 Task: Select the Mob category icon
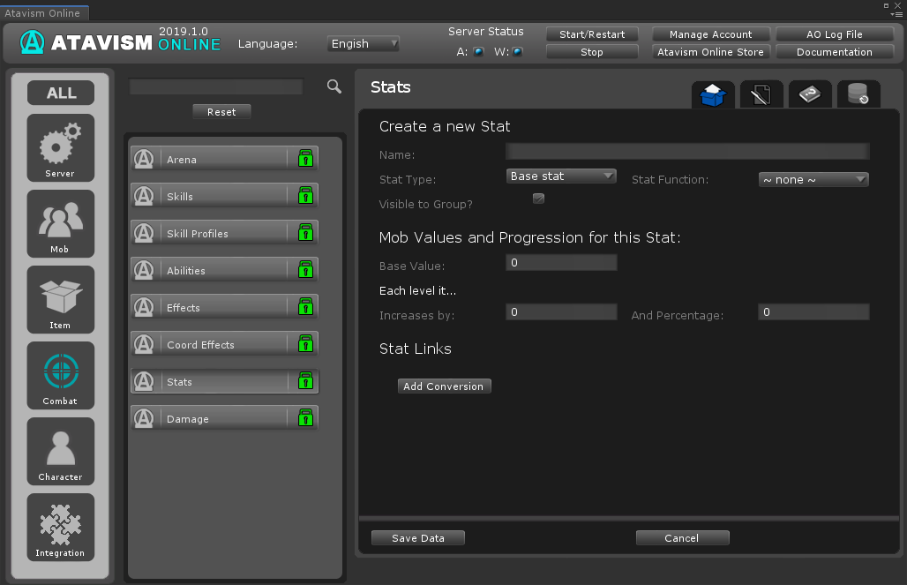(x=60, y=223)
